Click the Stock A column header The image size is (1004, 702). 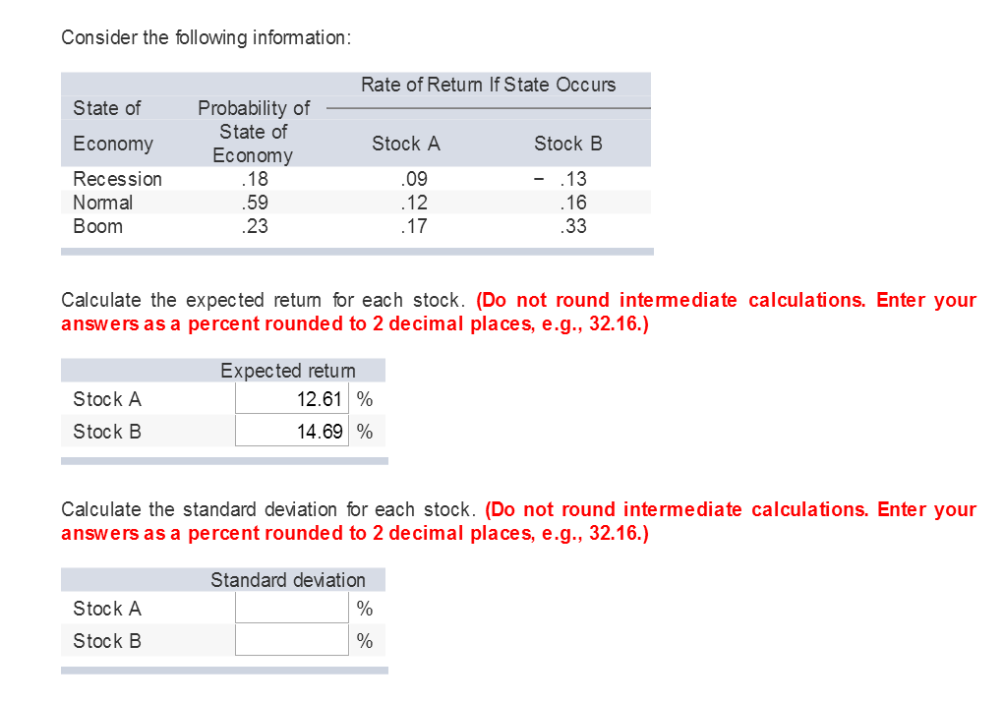pyautogui.click(x=406, y=144)
